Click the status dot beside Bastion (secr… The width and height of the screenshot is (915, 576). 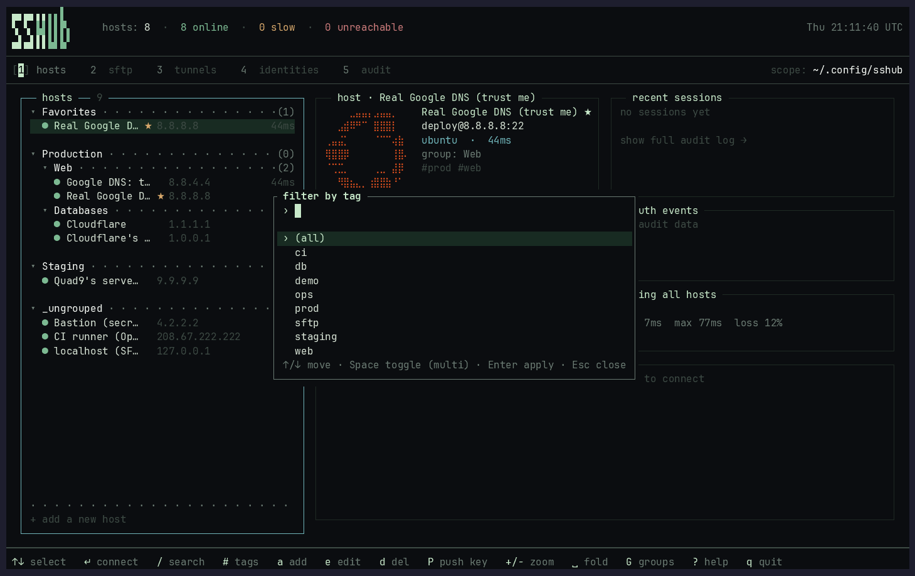(x=45, y=323)
